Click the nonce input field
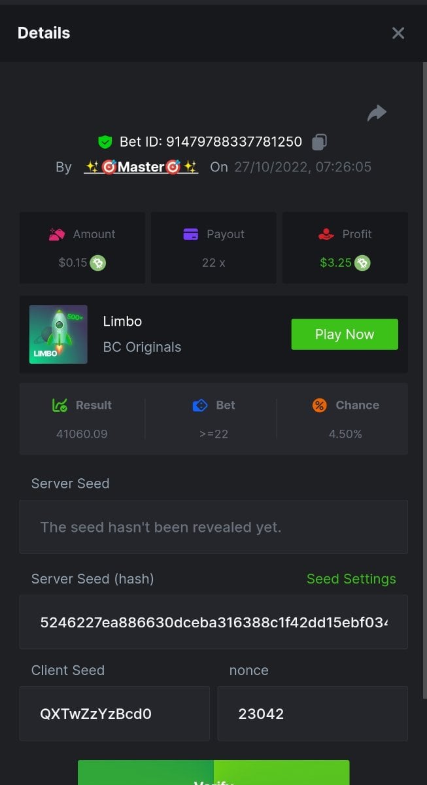427x785 pixels. pos(313,714)
